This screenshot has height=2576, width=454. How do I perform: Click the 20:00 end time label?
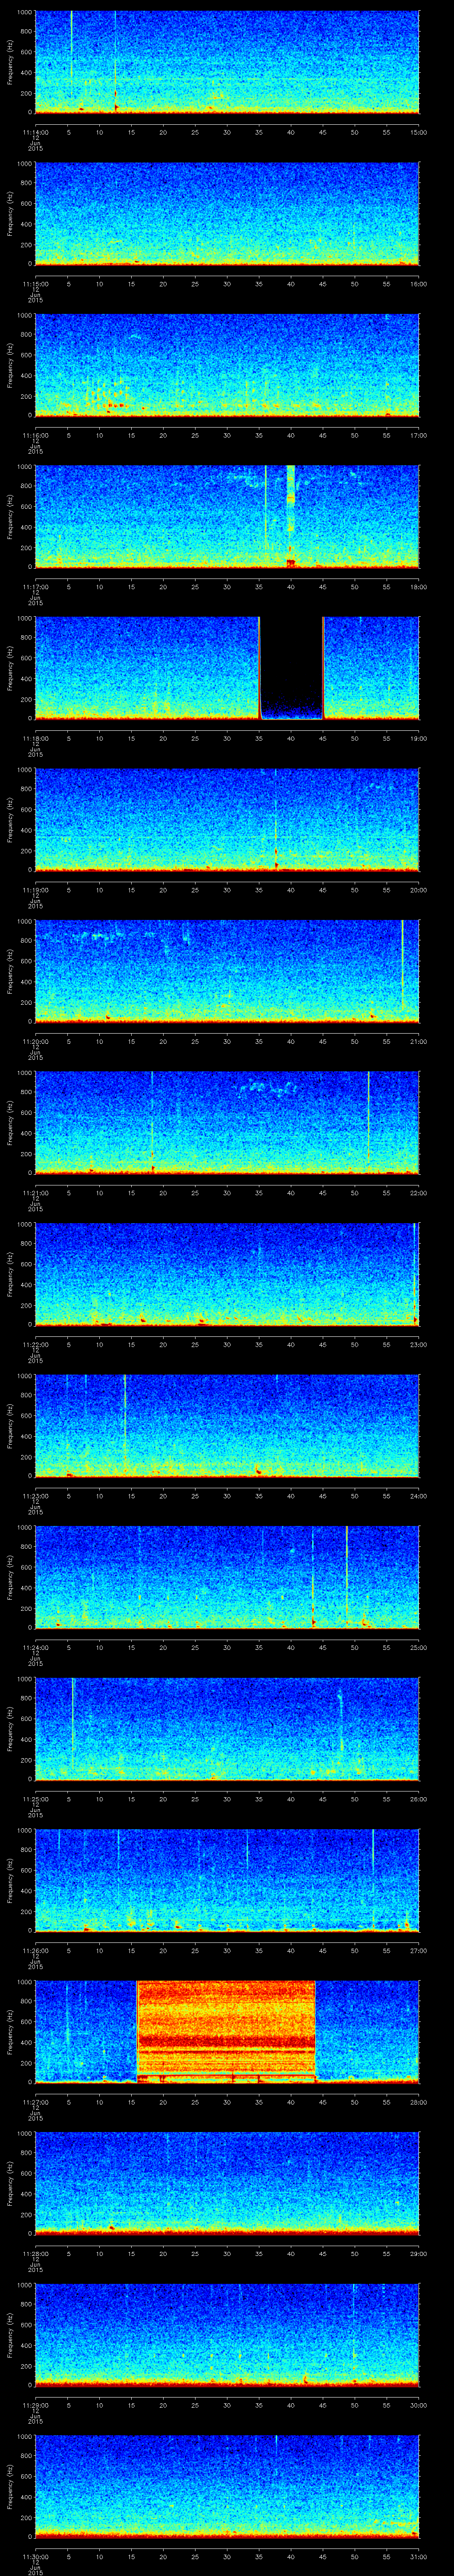[x=419, y=890]
